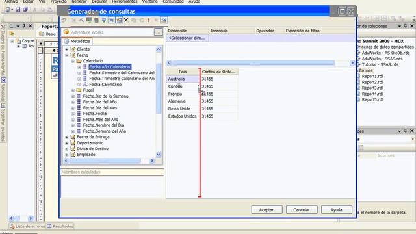Viewport: 416px width, 234px height.
Task: Collapse the Fecha dimension node
Action: click(x=67, y=55)
